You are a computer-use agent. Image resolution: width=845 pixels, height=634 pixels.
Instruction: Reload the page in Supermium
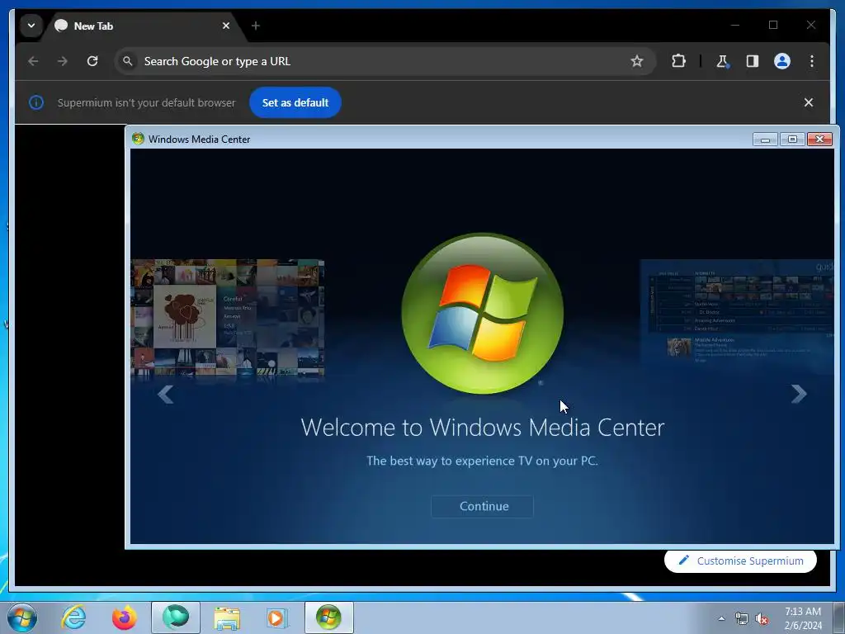[92, 61]
